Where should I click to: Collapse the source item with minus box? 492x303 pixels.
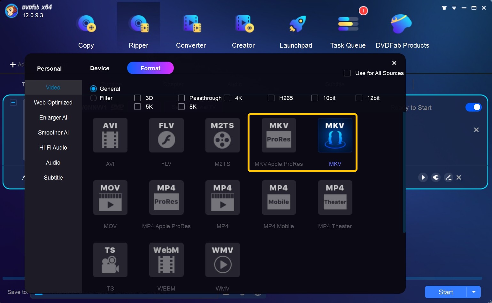13,103
